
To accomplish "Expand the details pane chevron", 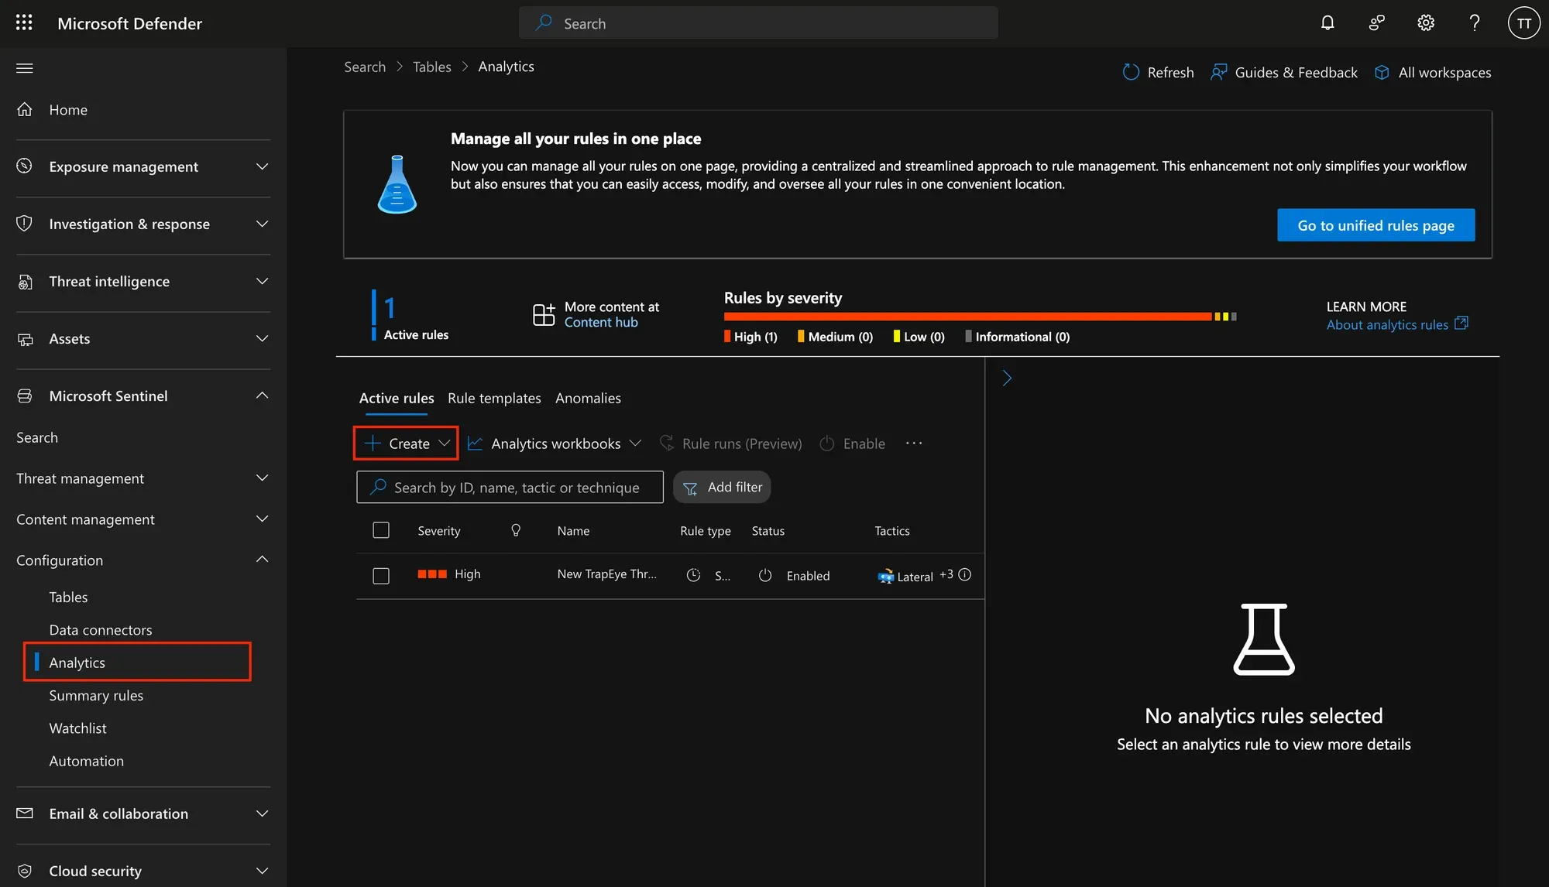I will pos(1007,378).
